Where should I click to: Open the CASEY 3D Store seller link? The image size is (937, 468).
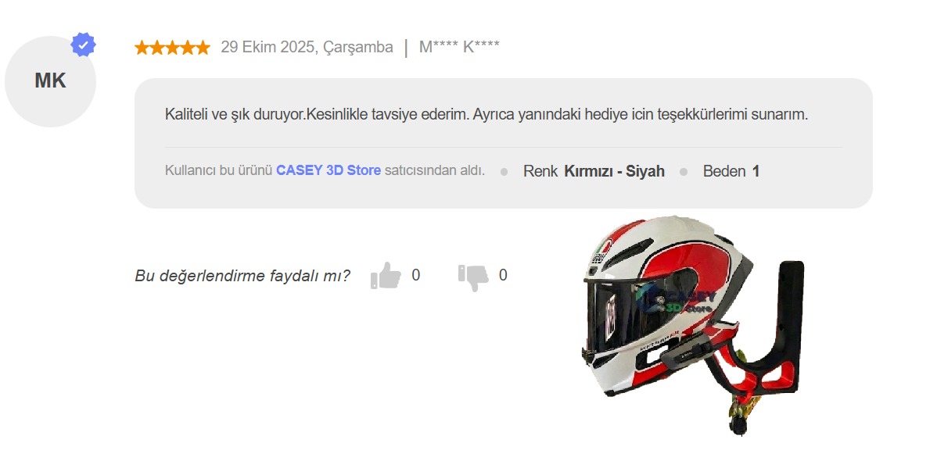point(328,170)
